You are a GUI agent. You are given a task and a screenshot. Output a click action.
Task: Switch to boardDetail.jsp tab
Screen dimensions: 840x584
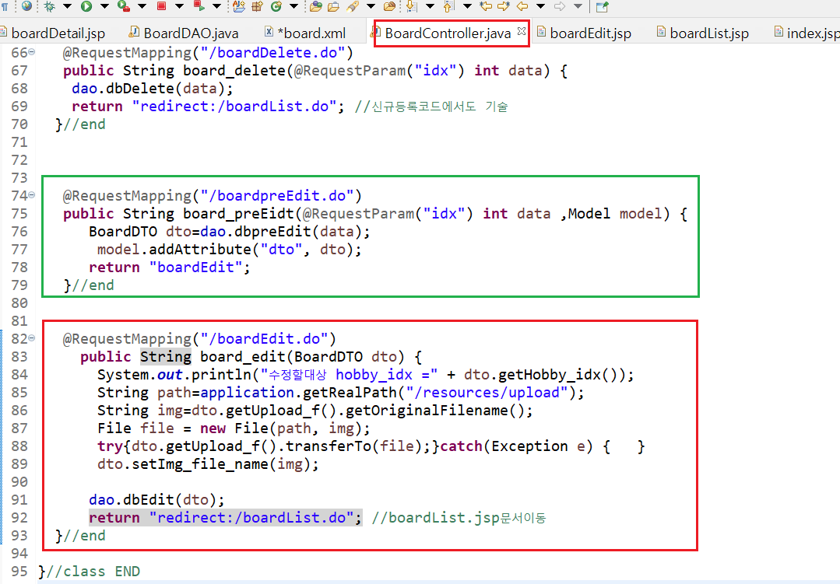click(x=58, y=33)
